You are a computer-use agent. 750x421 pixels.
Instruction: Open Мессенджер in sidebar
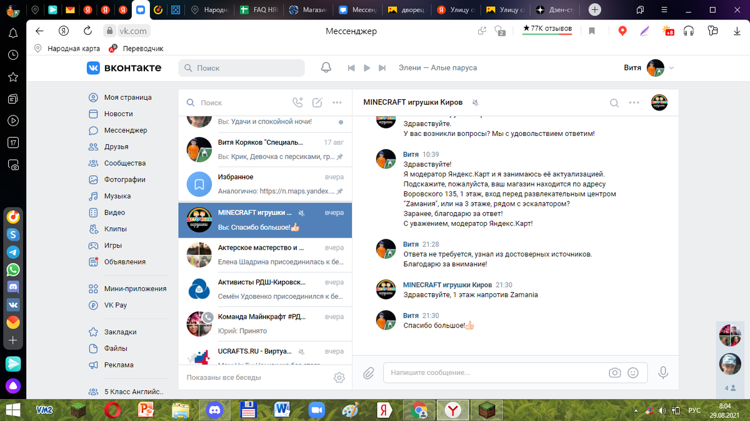126,130
